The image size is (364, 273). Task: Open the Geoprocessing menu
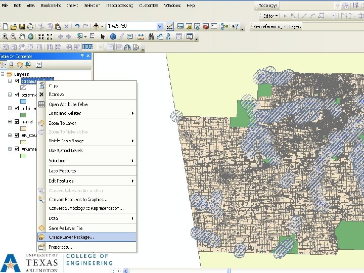(119, 6)
